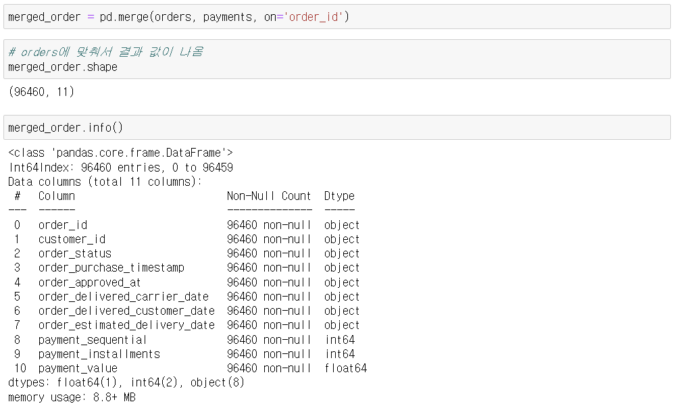The width and height of the screenshot is (677, 404).
Task: Click the payment_installments column name
Action: pyautogui.click(x=99, y=354)
